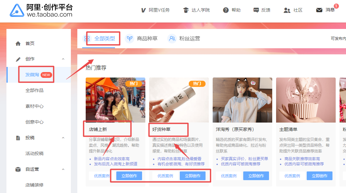346x193 pixels.
Task: Click 立即创作 under 好货种草
Action: point(193,176)
